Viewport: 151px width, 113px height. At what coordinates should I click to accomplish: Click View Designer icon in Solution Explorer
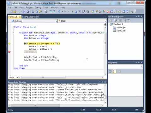pyautogui.click(x=128, y=21)
